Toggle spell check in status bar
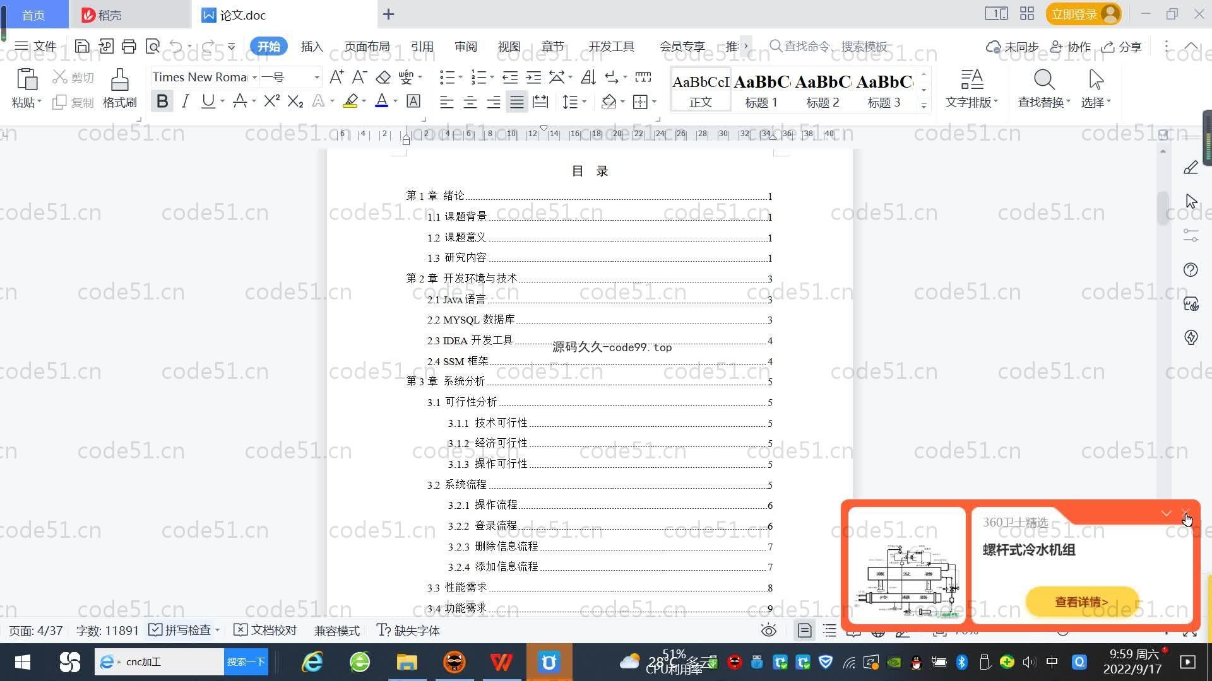This screenshot has height=681, width=1212. (x=181, y=631)
